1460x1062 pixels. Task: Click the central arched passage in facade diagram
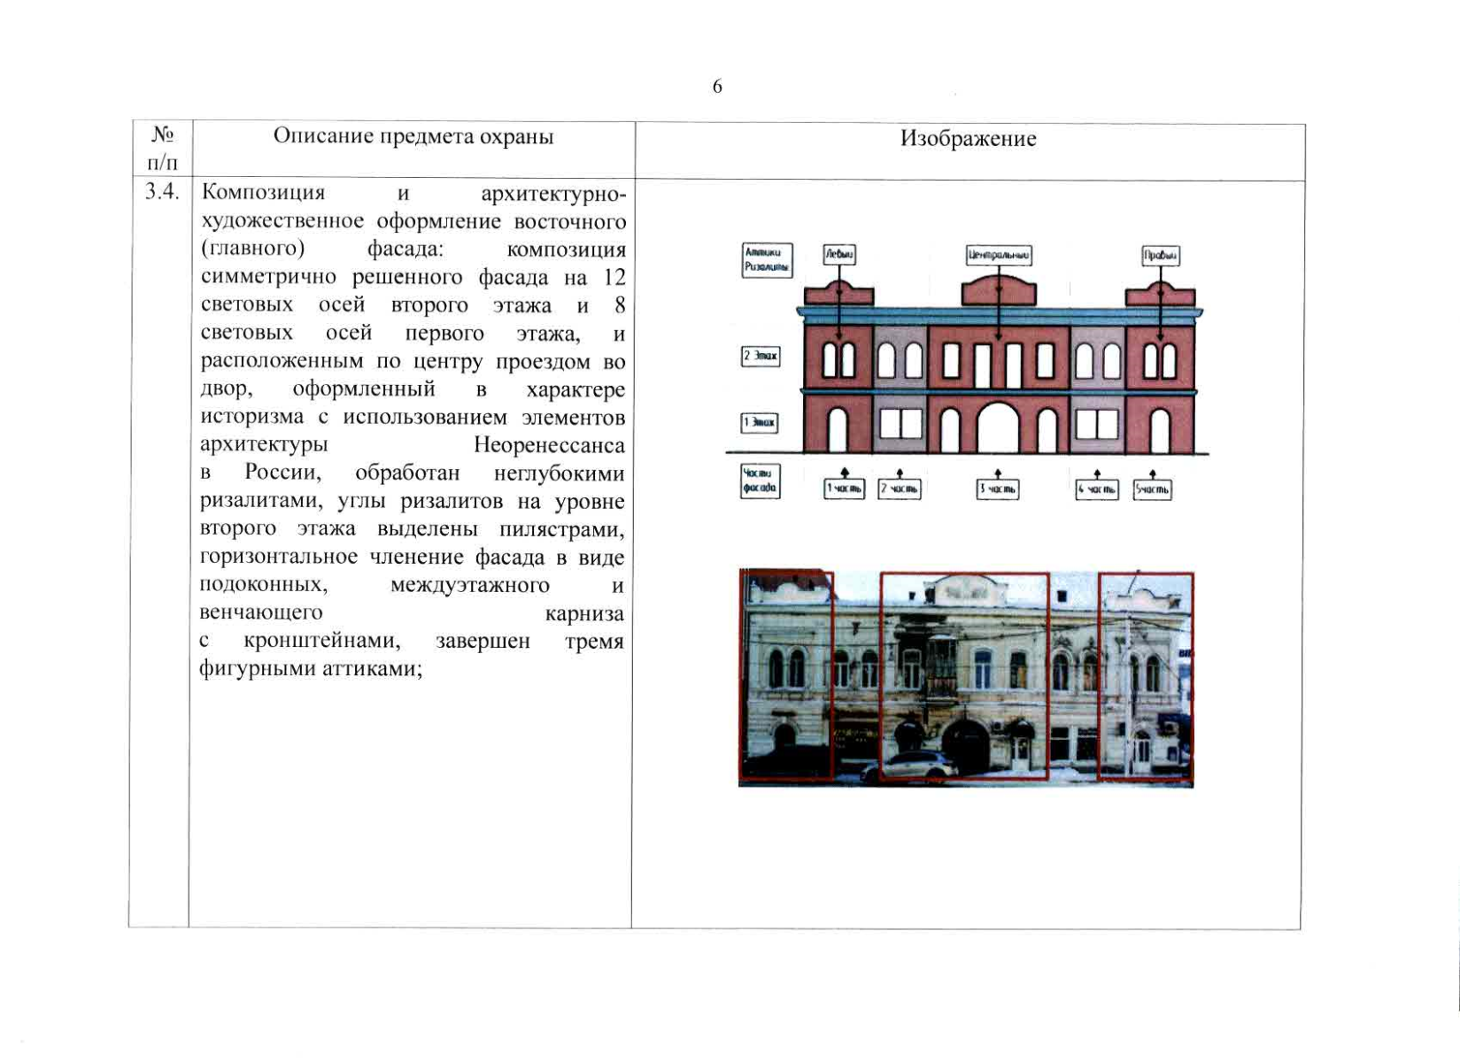click(999, 427)
